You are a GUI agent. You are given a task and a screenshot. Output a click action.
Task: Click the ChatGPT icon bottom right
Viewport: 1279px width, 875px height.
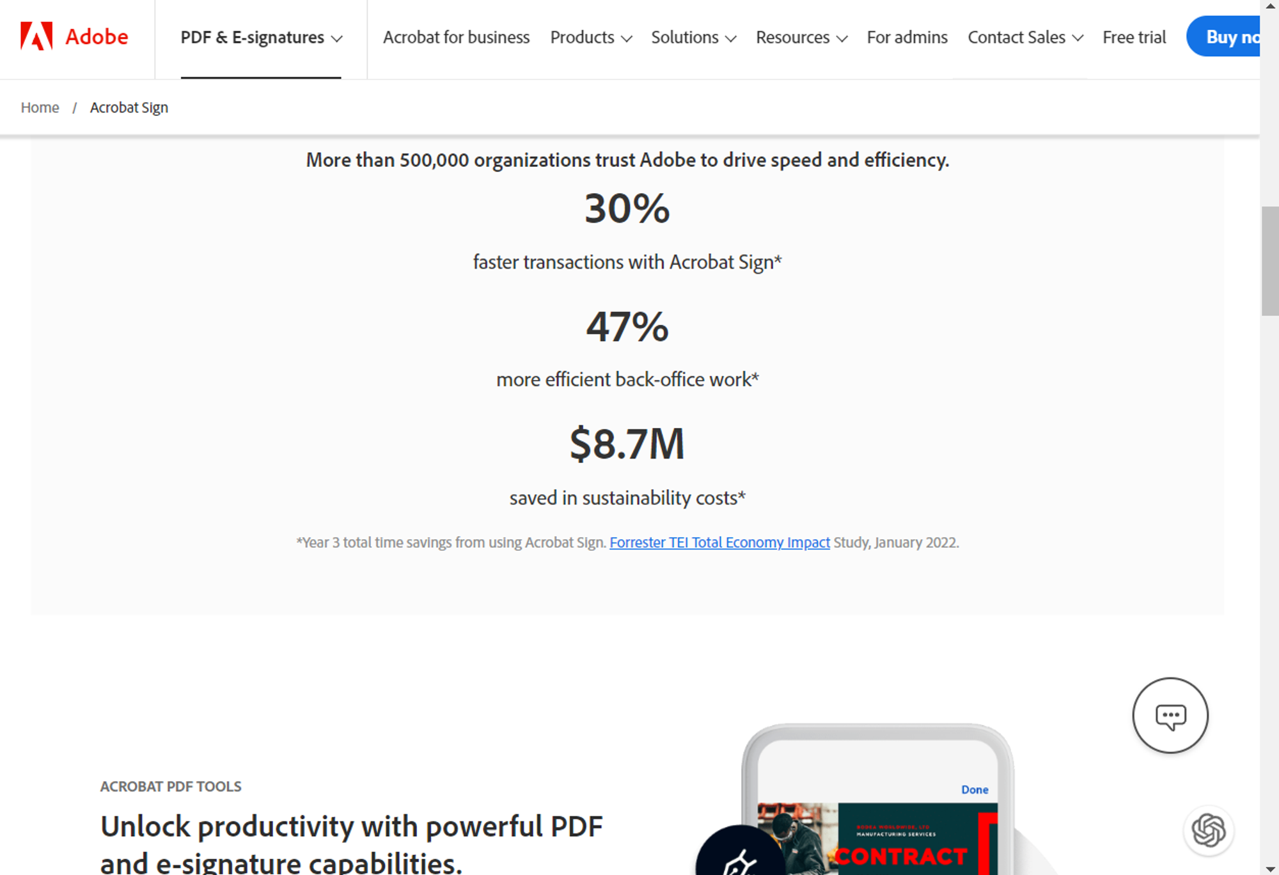click(x=1209, y=832)
